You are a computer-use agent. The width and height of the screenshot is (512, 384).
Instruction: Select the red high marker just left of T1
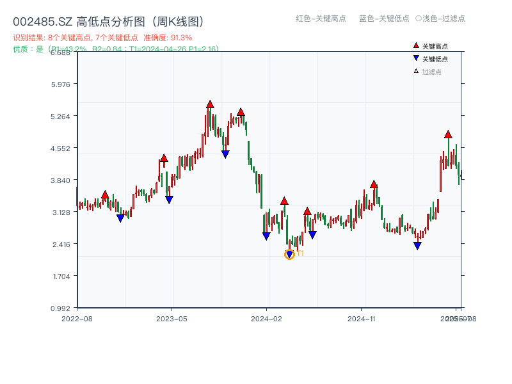click(x=284, y=201)
